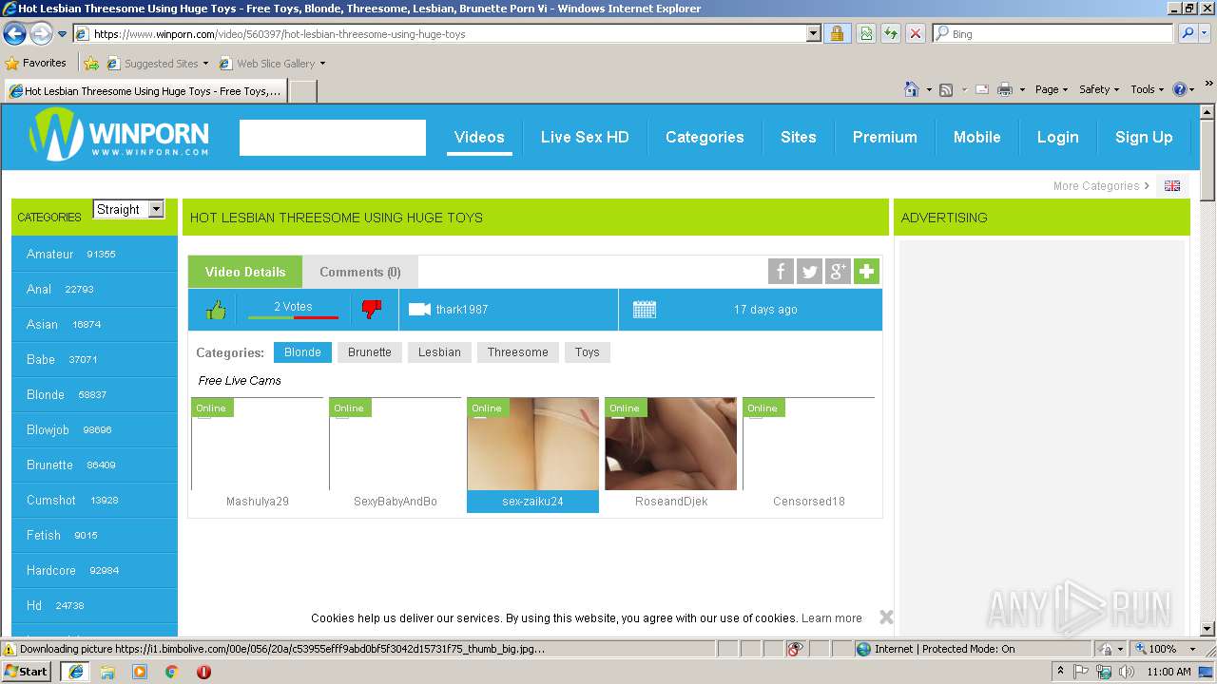Click the IE Back navigation arrow
The height and width of the screenshot is (684, 1217).
click(14, 33)
